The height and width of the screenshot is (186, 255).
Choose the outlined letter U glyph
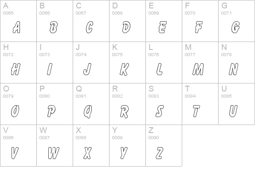(233, 111)
